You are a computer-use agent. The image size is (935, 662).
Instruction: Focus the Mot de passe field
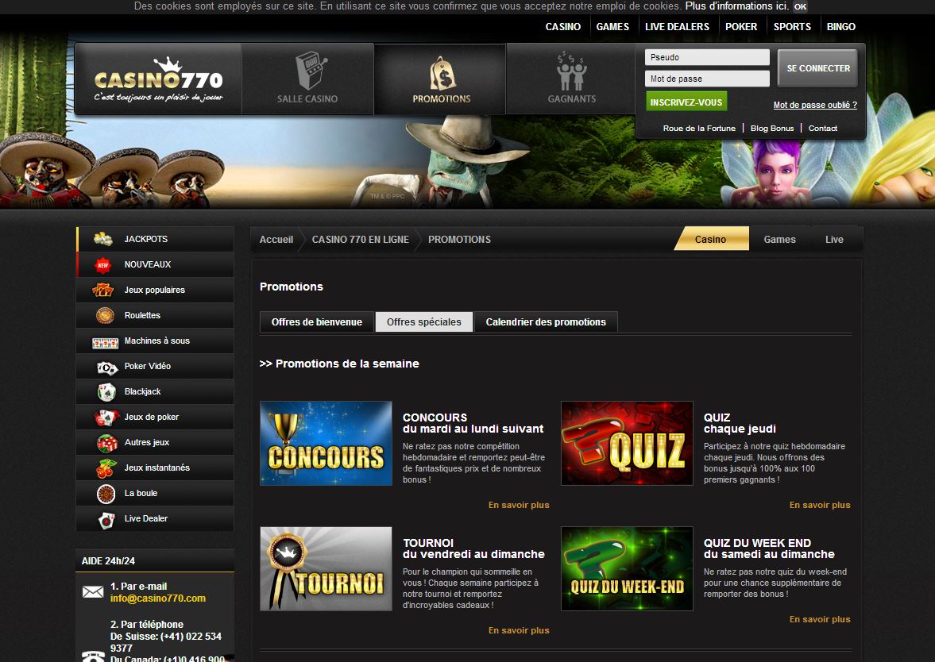pyautogui.click(x=707, y=79)
